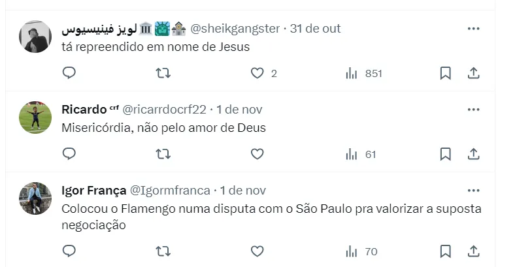Screen dimensions: 515x267
Task: Reply to Igor França's tweet
Action: click(x=69, y=251)
